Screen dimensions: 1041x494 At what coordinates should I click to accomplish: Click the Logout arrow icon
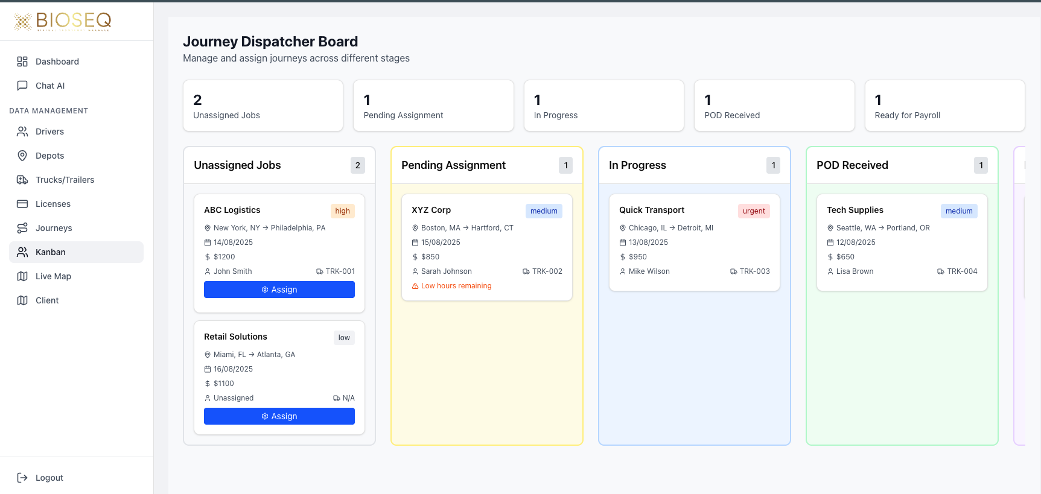coord(22,478)
